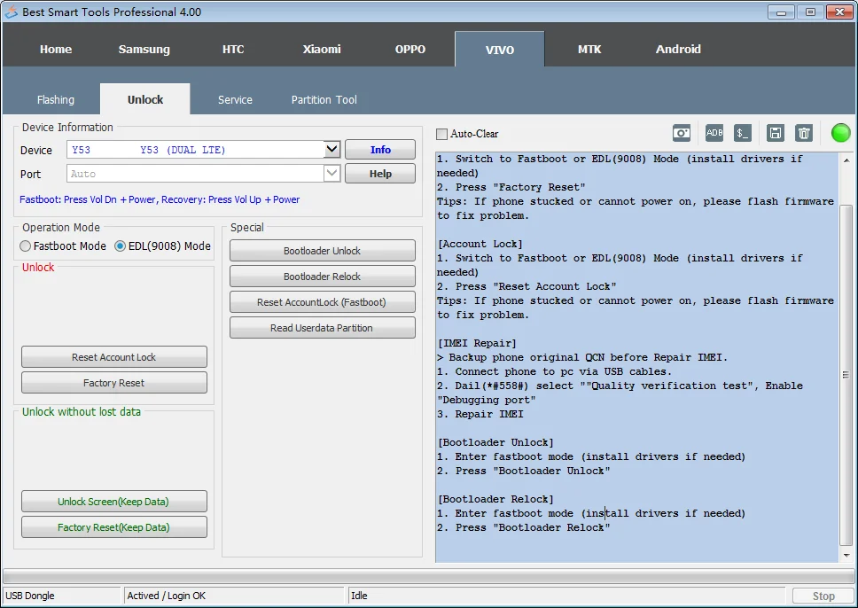Image resolution: width=858 pixels, height=608 pixels.
Task: Click the Fastboot/Recovery key hint text
Action: (x=160, y=199)
